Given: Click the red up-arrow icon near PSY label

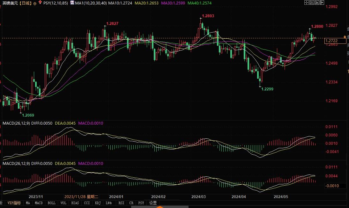Looking at the screenshot, I should (x=40, y=2).
